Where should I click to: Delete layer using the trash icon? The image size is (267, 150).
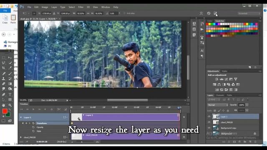255,142
